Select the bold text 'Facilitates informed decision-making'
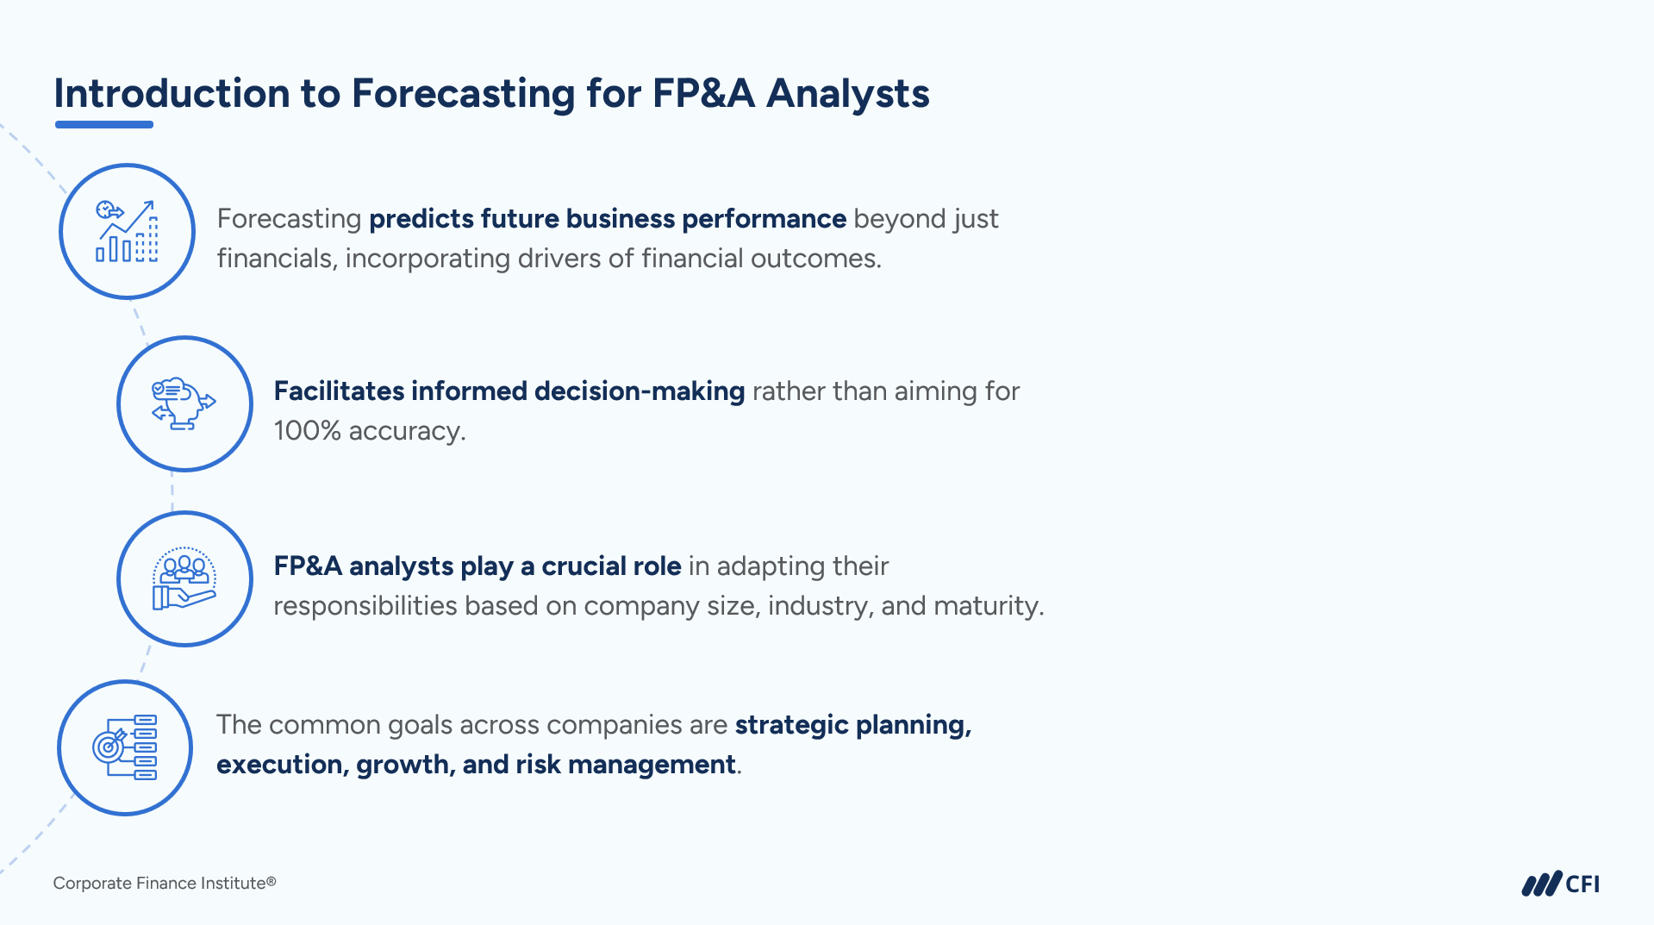 (x=509, y=391)
